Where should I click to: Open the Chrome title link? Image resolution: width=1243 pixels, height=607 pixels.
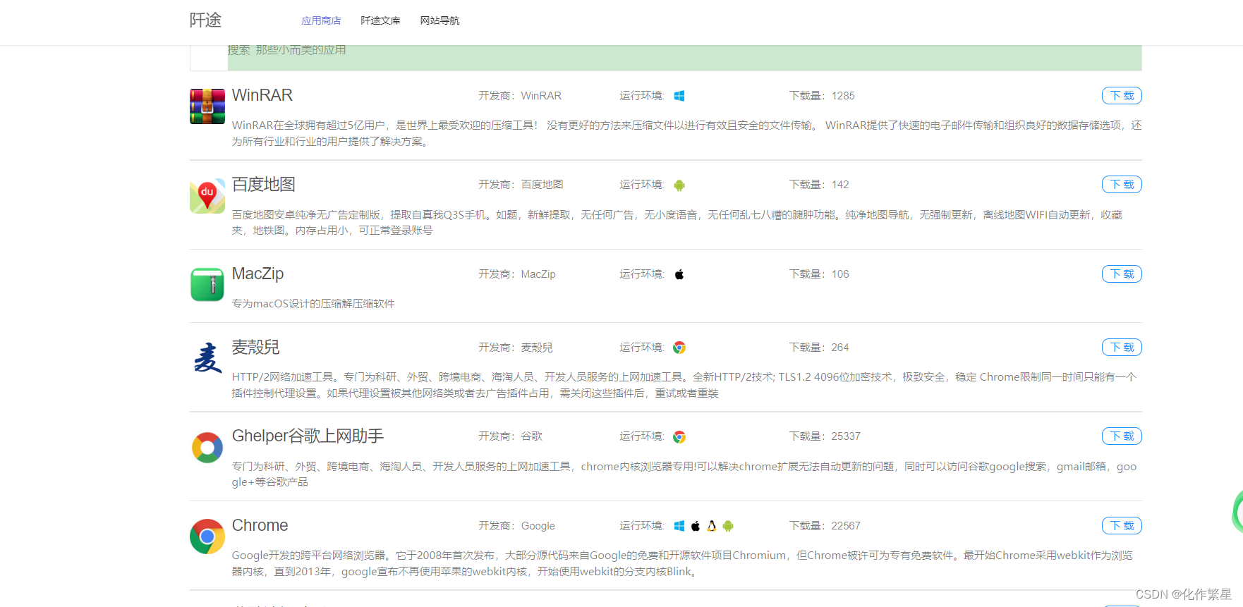tap(260, 525)
